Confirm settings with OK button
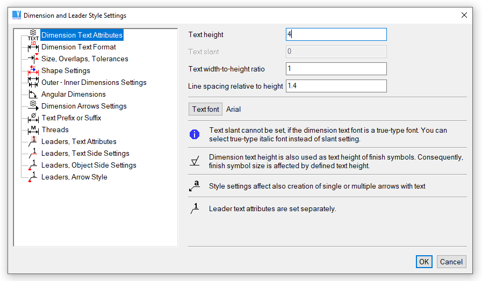This screenshot has height=281, width=482. pyautogui.click(x=424, y=262)
